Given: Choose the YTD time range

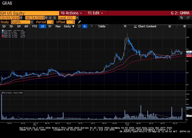Looking at the screenshot, I should click(34, 26).
